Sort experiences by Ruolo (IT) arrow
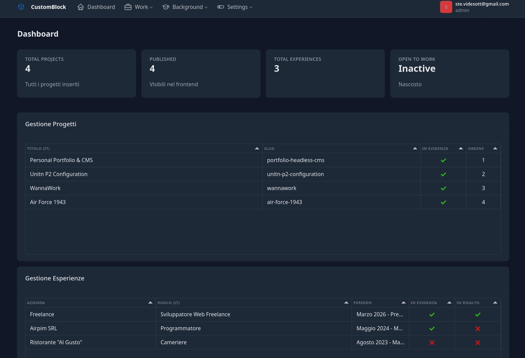Viewport: 525px width, 358px height. (346, 303)
